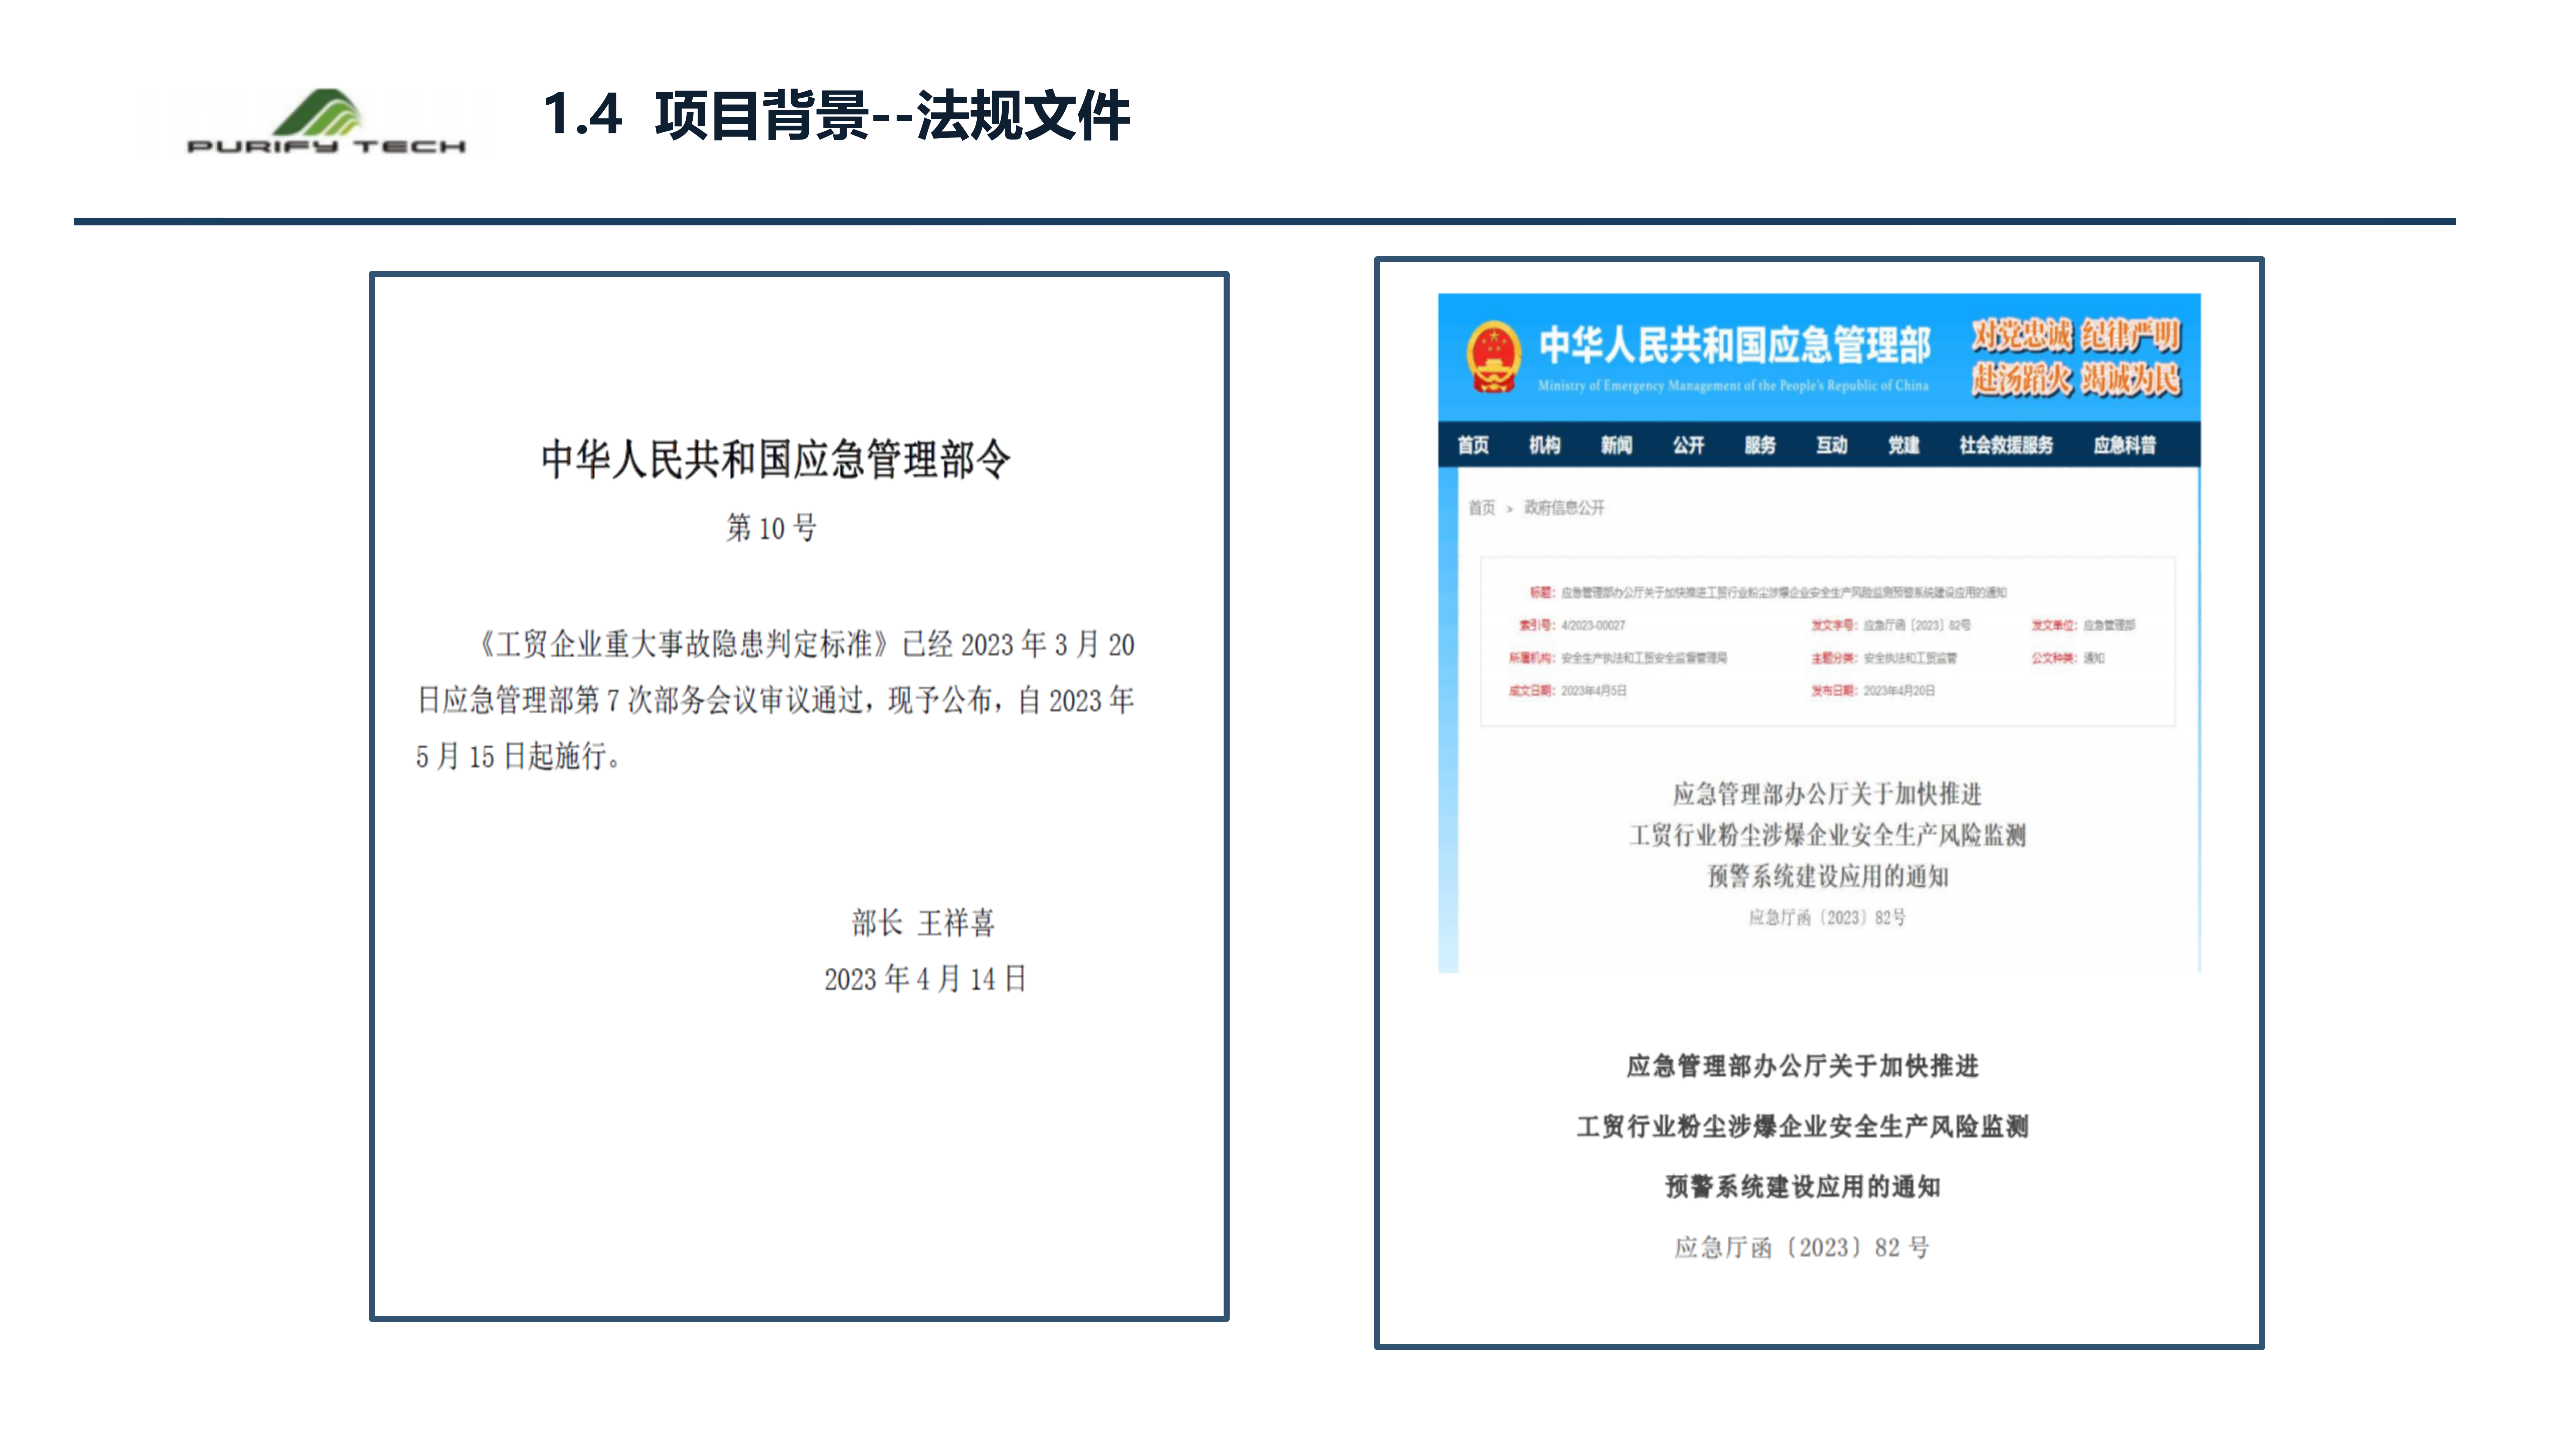Click the 发文字号 value 应急厅函〔2023〕82号 in the table
Image resolution: width=2576 pixels, height=1449 pixels.
1917,625
